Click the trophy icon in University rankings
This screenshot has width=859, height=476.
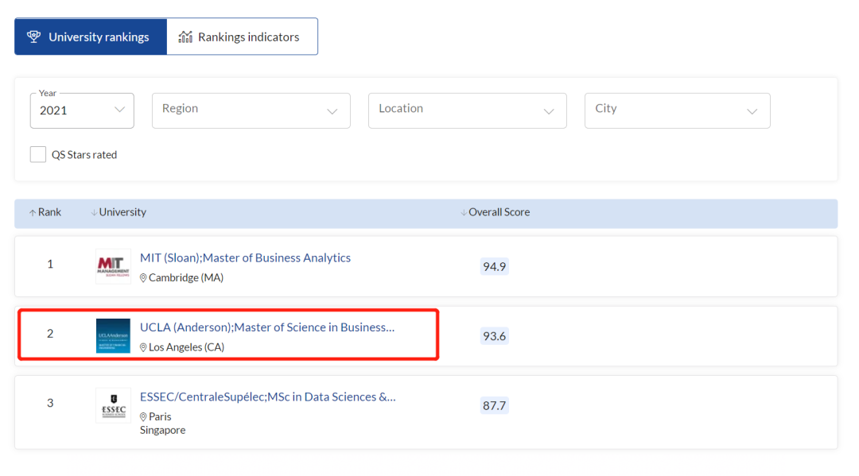point(34,37)
